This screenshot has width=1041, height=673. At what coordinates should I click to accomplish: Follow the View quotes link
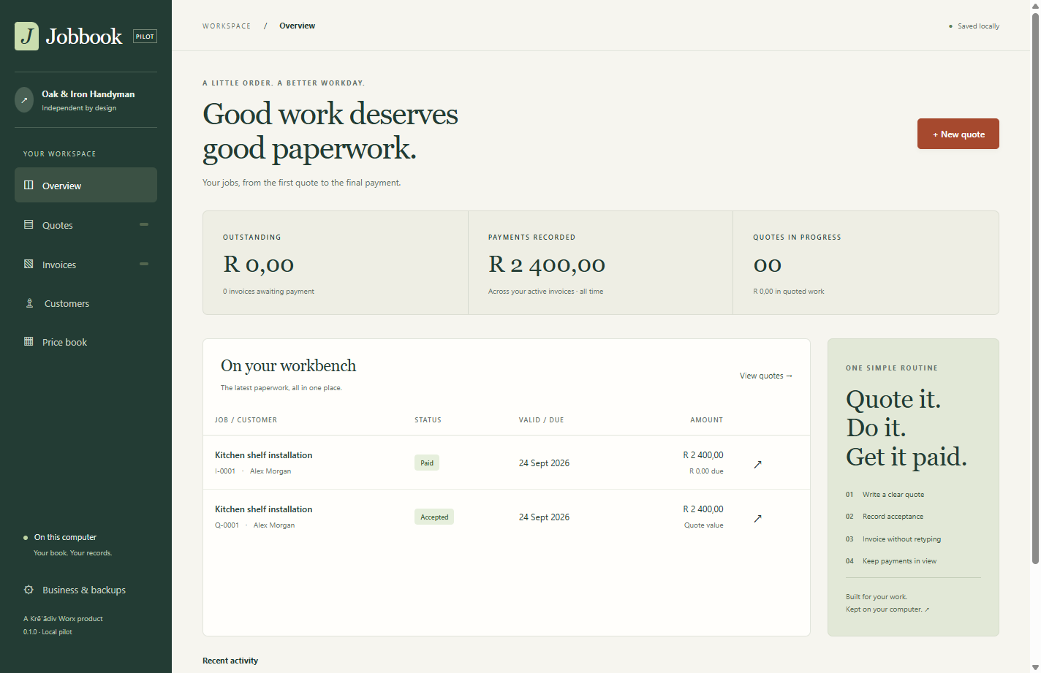tap(766, 376)
